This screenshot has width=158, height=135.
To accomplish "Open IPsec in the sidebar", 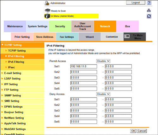I will tap(22, 67).
